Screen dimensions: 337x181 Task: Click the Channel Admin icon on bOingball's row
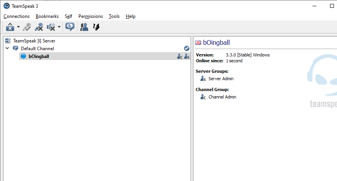[x=180, y=56]
